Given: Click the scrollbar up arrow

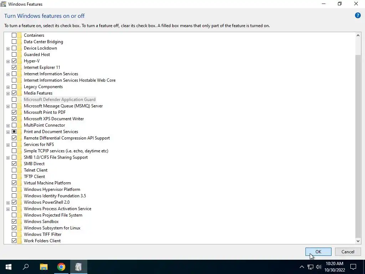Looking at the screenshot, I should [358, 35].
